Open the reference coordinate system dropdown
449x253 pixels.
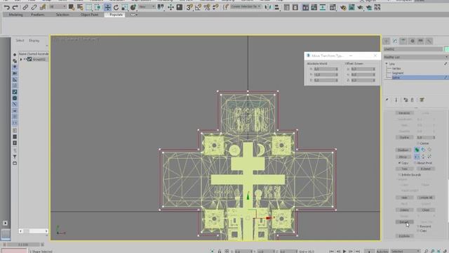coord(147,6)
